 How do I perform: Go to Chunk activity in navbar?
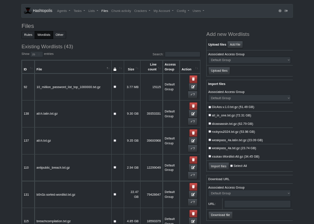click(121, 11)
